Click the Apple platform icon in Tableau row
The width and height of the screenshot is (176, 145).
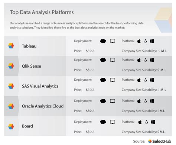[139, 41]
